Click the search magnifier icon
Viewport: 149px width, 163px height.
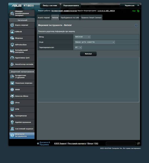[x=138, y=143]
